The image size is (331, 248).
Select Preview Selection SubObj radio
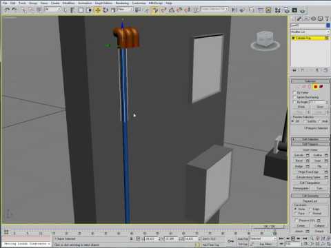click(x=305, y=121)
